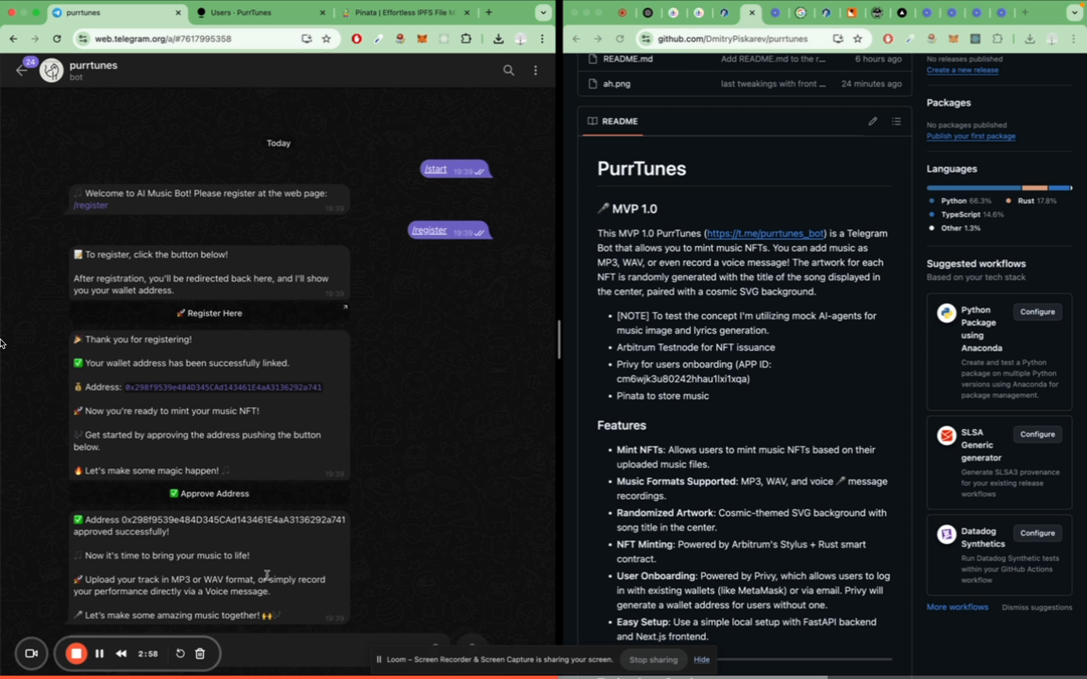Open the left browser three-dot menu
Viewport: 1087px width, 679px height.
542,39
